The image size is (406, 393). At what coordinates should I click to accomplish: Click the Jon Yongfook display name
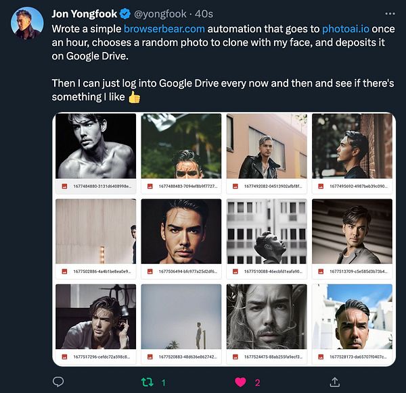84,14
